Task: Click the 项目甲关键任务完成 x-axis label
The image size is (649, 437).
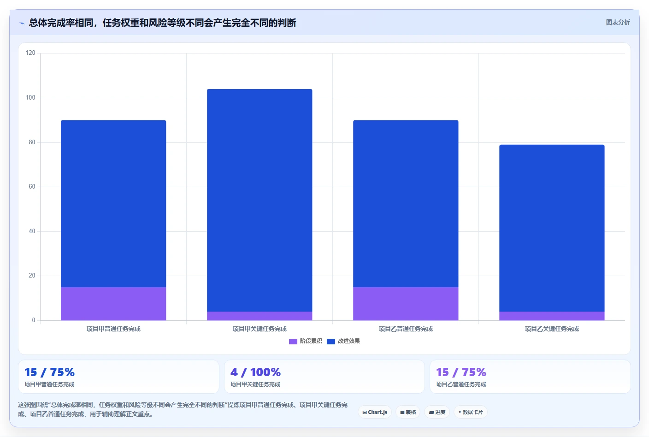Action: click(x=260, y=329)
